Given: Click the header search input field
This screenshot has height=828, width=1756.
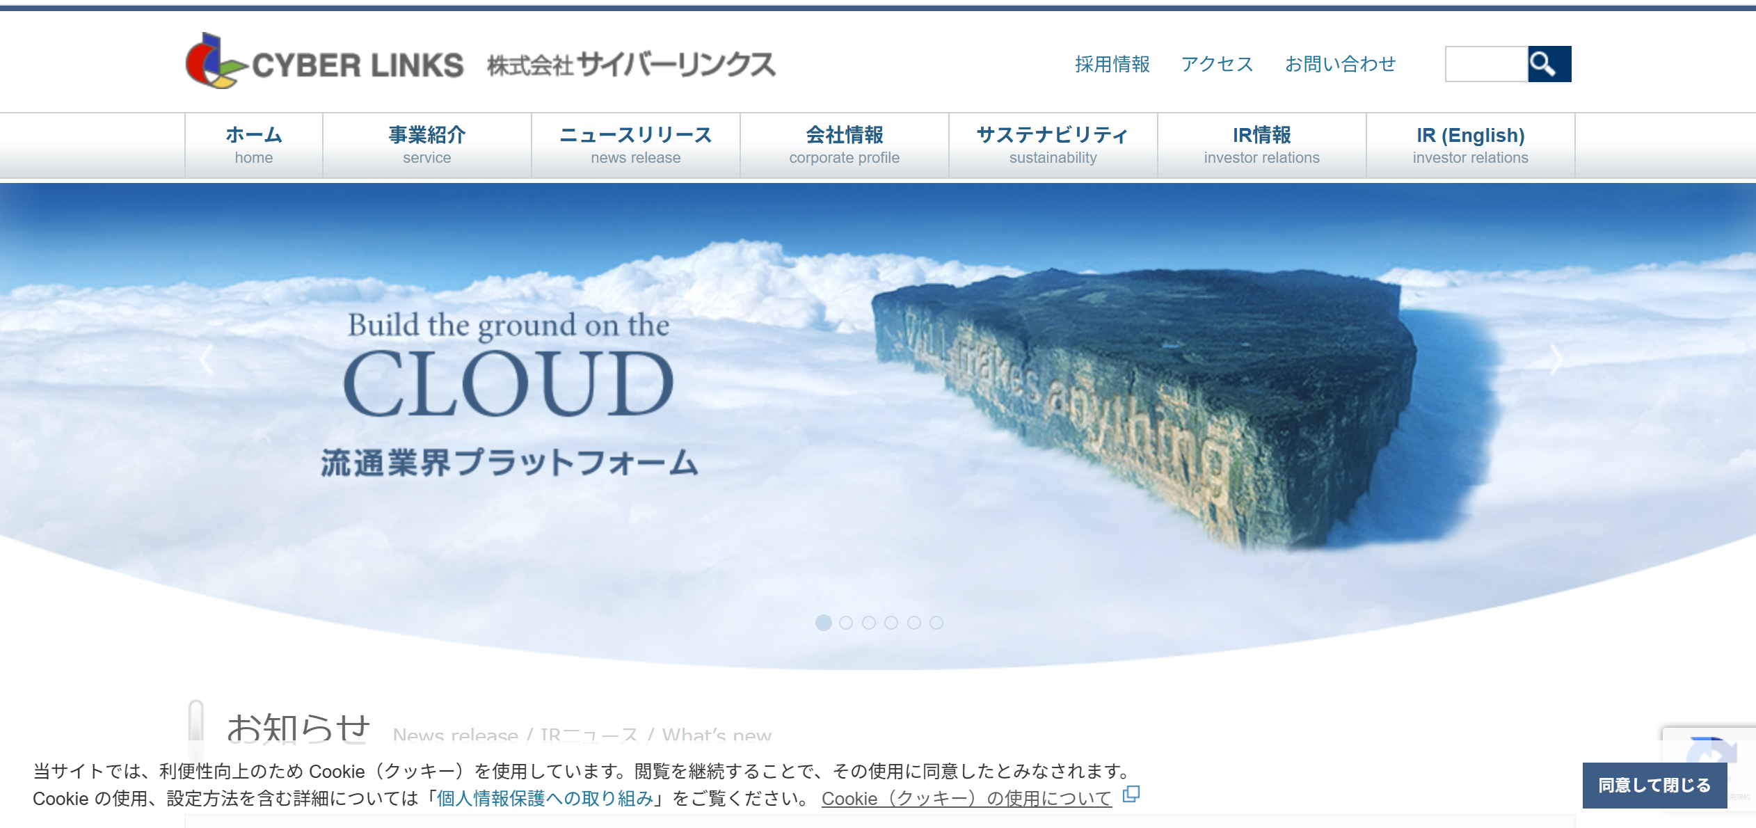Looking at the screenshot, I should pyautogui.click(x=1486, y=64).
